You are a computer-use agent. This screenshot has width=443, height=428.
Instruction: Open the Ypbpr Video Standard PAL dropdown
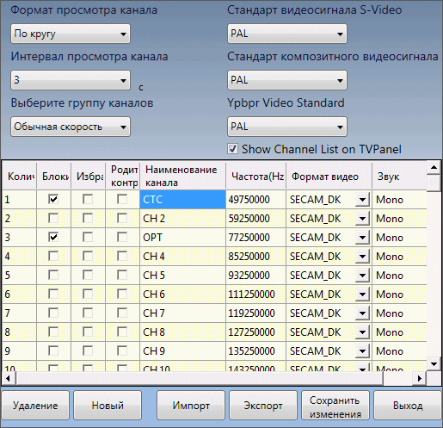pyautogui.click(x=287, y=127)
